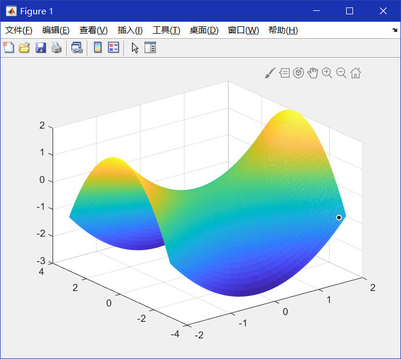Click the MATLAB logo in title bar
This screenshot has width=401, height=359.
click(x=11, y=11)
